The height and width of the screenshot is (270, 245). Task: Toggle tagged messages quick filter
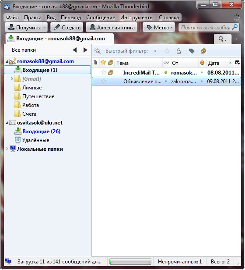coord(192,51)
